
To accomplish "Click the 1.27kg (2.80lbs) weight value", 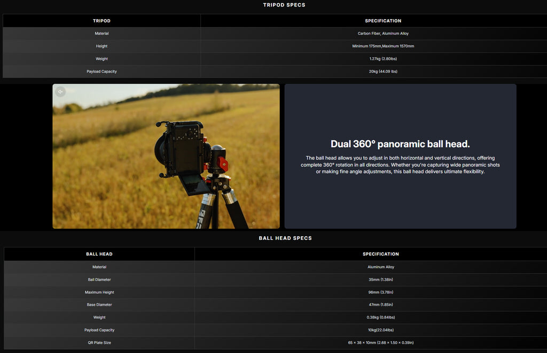I will (x=383, y=59).
